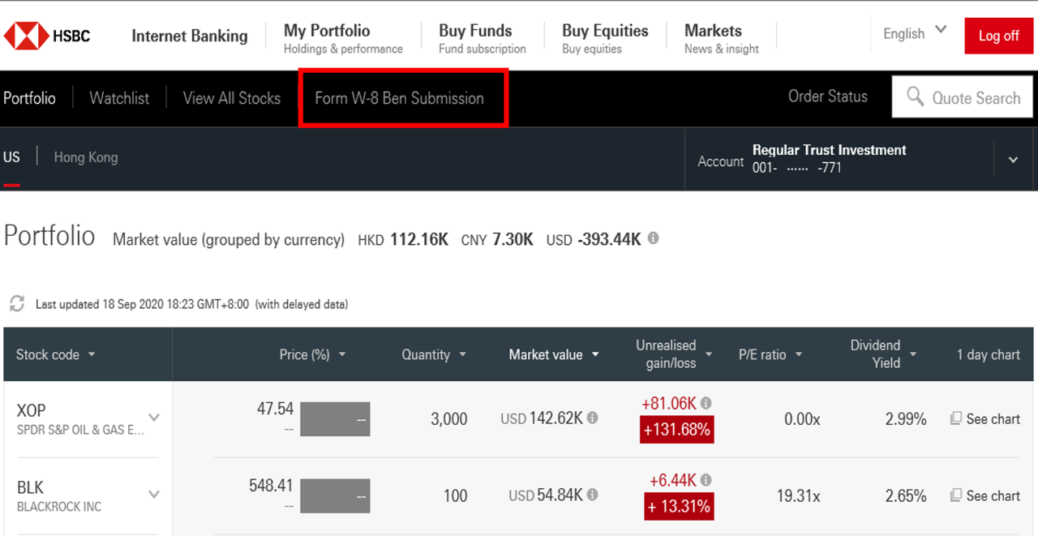Click the info icon beside USD 54.84K
The image size is (1038, 536).
point(593,495)
